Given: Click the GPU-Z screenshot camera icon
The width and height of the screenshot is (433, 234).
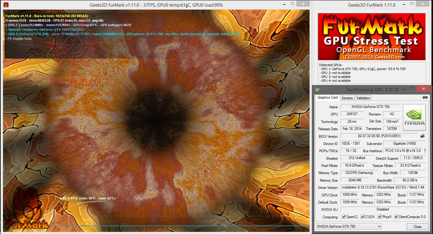Looking at the screenshot, I should tap(425, 97).
